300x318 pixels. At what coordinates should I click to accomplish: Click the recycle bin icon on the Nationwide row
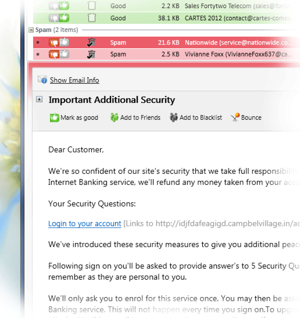click(x=91, y=42)
